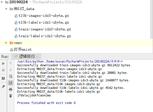Viewport: 153px width, 112px height.
Task: Click the 'jfdslajjdskfcaonima' output line
Action: [34, 95]
